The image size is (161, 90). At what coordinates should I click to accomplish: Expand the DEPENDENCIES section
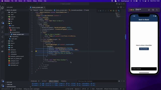(x=11, y=87)
